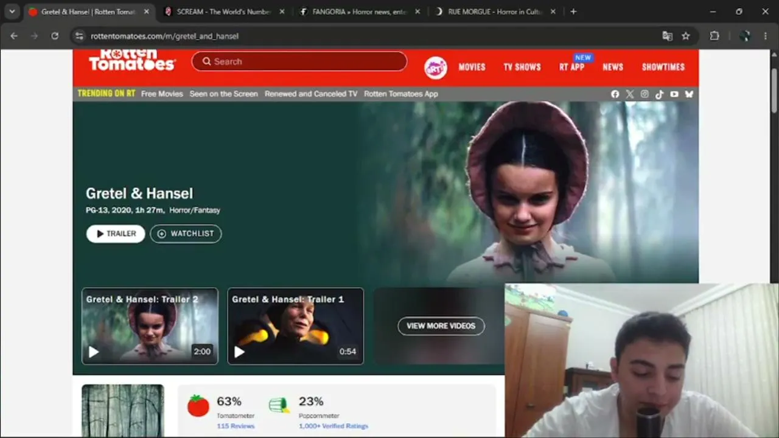Open the TV SHOWS menu
The width and height of the screenshot is (779, 438).
click(x=522, y=67)
